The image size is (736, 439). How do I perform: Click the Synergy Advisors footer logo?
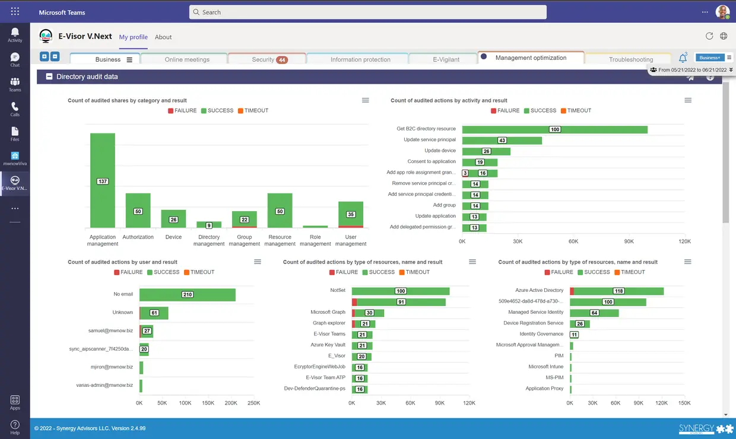point(706,429)
